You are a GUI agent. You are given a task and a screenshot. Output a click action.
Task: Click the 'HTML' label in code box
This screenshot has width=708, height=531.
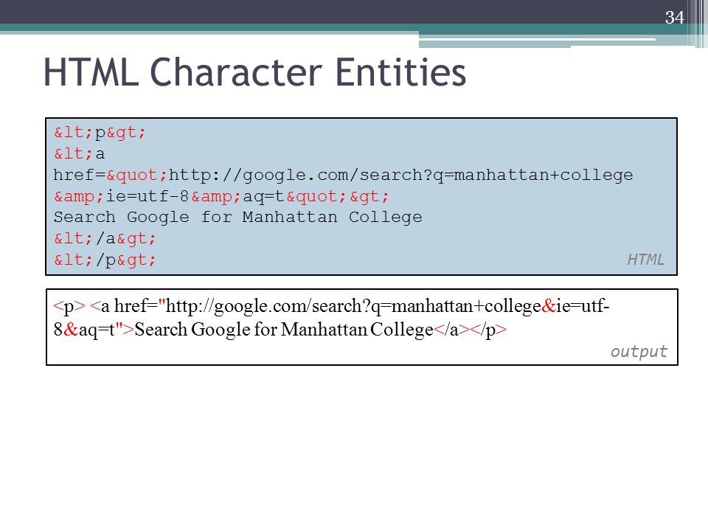[x=646, y=260]
